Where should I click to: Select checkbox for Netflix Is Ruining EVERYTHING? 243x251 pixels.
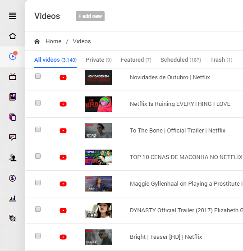[x=38, y=103]
